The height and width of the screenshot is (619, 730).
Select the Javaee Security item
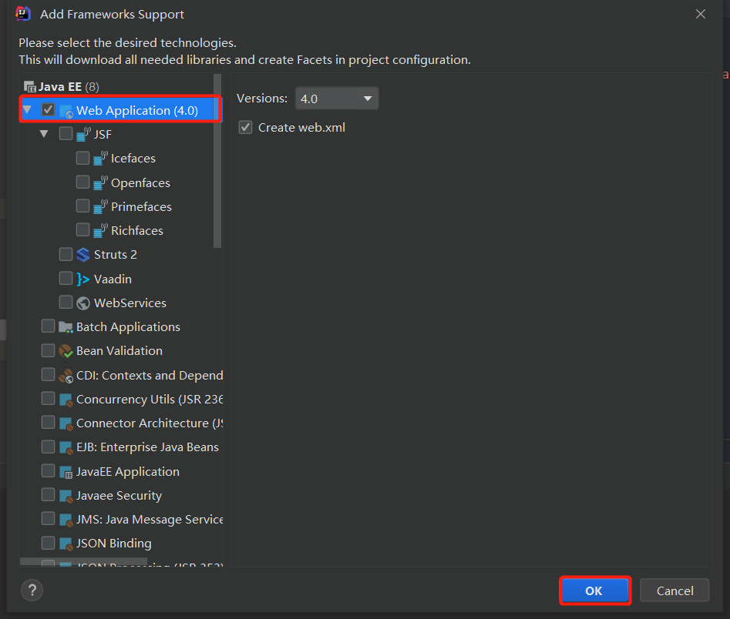[119, 496]
